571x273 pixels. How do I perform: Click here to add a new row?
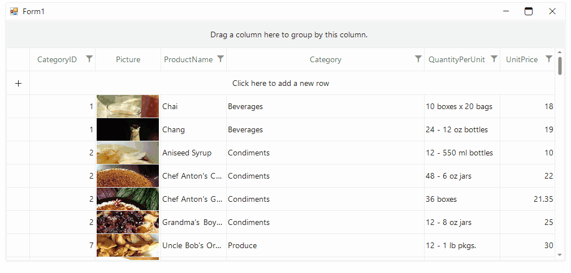(281, 83)
